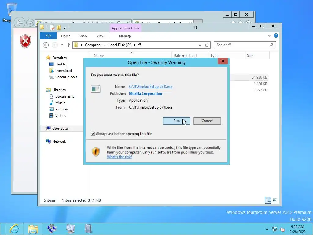Screen dimensions: 313x235
Task: Open the Documents library
Action: point(64,96)
